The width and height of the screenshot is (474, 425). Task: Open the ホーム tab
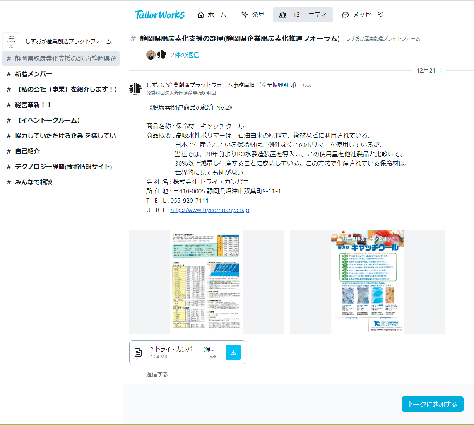[x=212, y=15]
